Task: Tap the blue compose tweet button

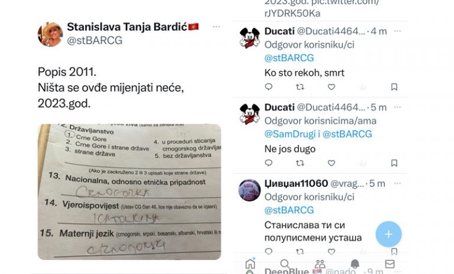Action: pyautogui.click(x=388, y=234)
